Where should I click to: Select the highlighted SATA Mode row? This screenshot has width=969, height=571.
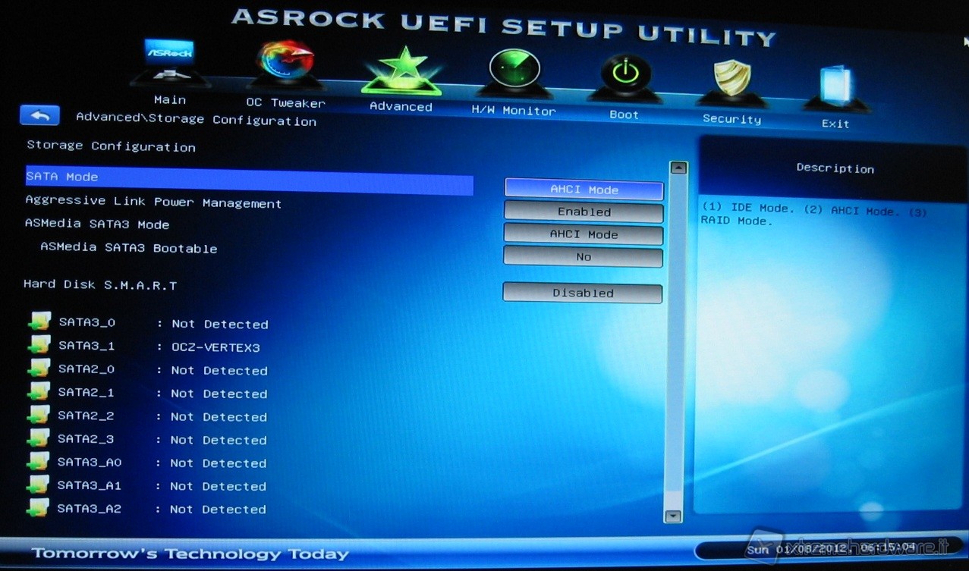249,178
